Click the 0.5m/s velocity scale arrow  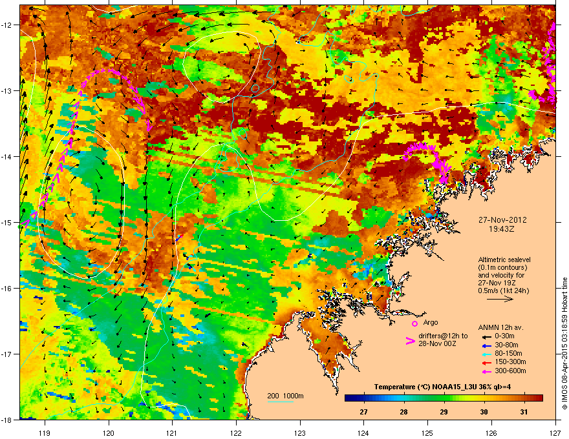pyautogui.click(x=500, y=299)
